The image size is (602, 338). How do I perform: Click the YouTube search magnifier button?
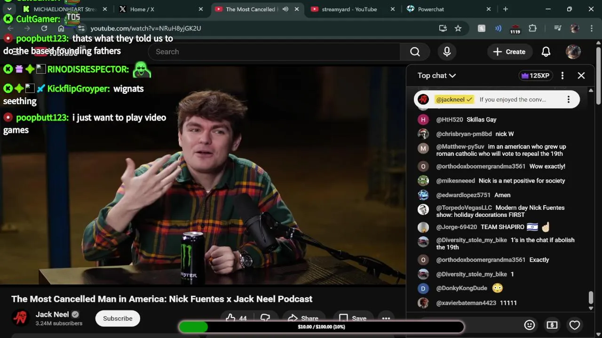415,52
